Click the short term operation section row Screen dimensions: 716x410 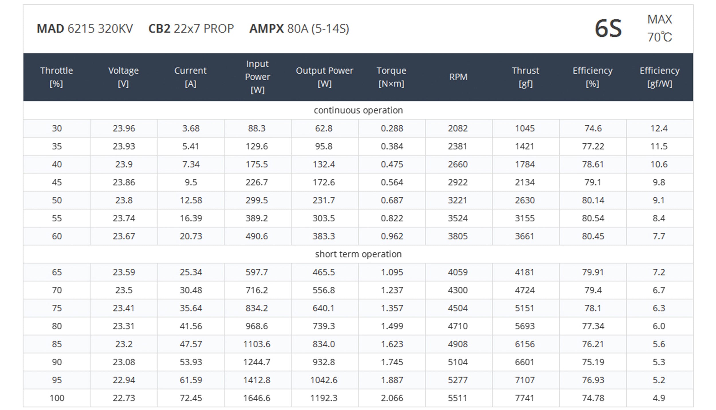point(358,254)
